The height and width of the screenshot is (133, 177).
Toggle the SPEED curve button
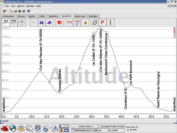point(69,22)
